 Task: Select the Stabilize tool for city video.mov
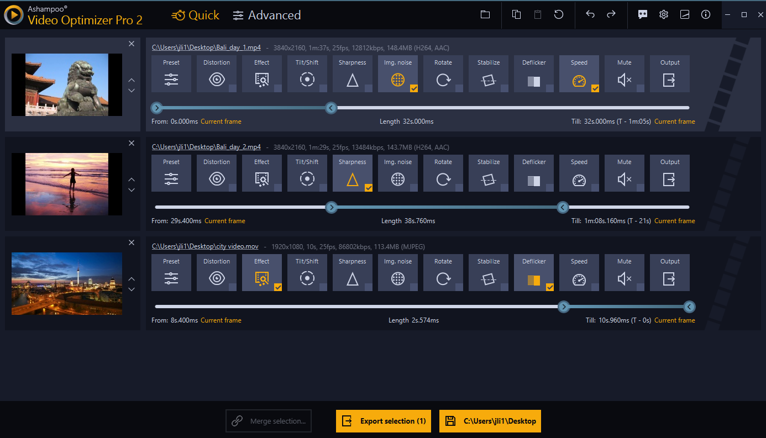pyautogui.click(x=489, y=272)
